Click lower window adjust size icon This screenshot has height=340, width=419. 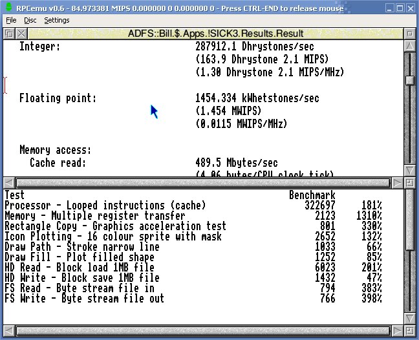pos(409,333)
